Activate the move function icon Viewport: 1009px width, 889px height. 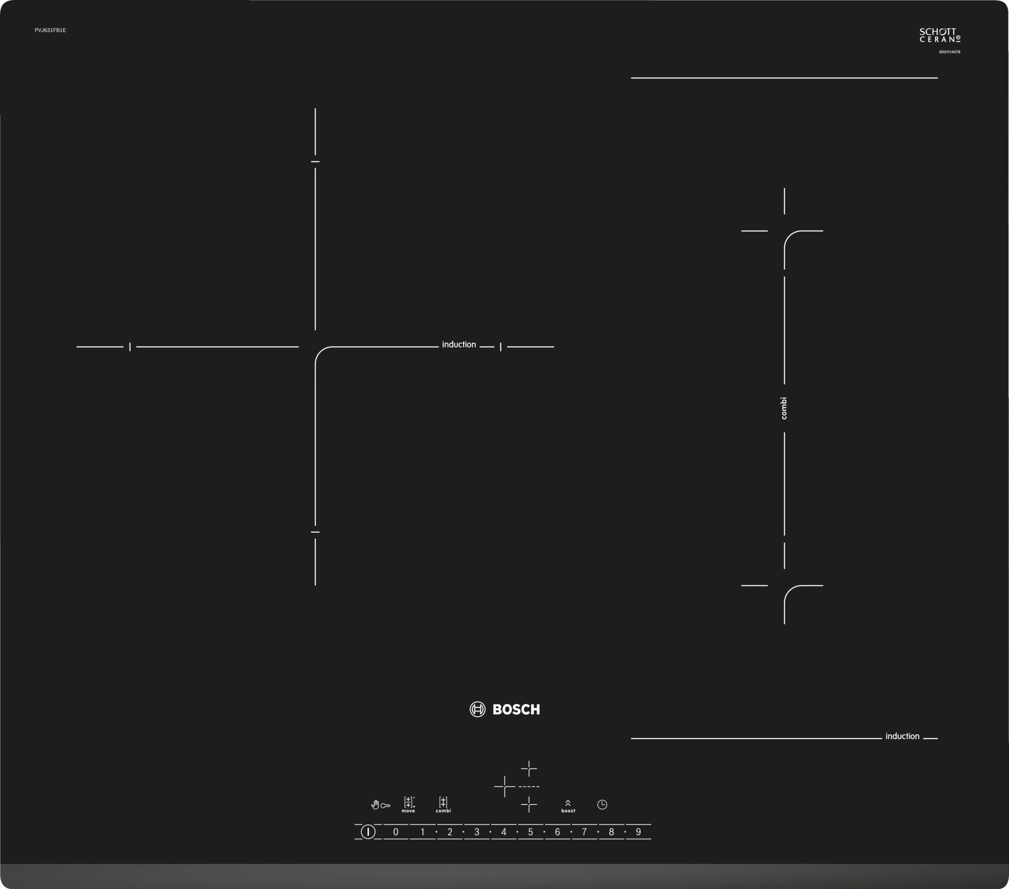click(409, 804)
